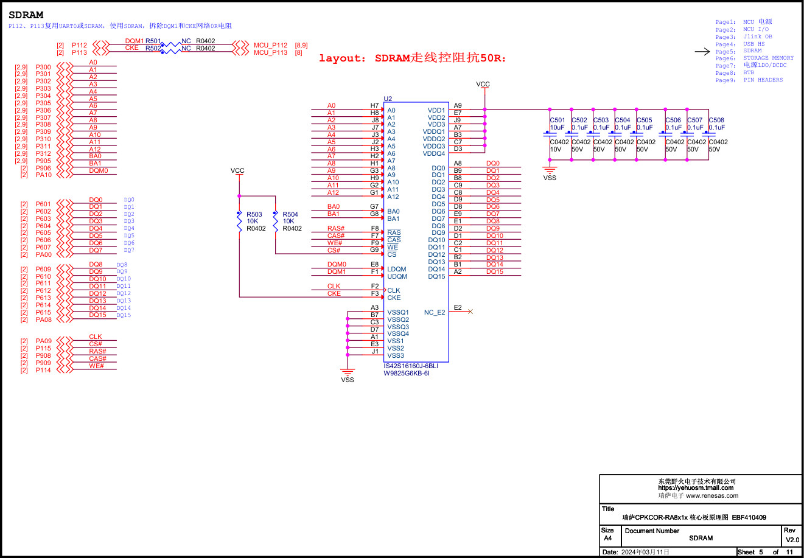Image resolution: width=804 pixels, height=558 pixels.
Task: Select the U2 SDRAM chip symbol
Action: click(x=417, y=231)
